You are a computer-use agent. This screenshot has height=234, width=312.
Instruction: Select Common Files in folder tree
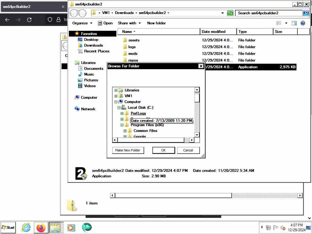145,130
